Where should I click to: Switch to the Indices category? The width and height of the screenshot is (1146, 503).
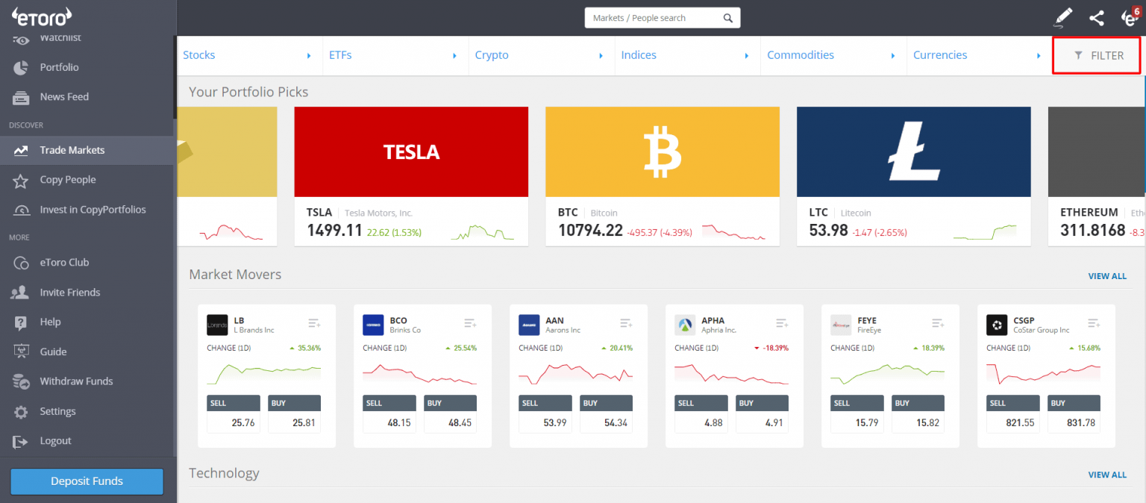pyautogui.click(x=639, y=54)
